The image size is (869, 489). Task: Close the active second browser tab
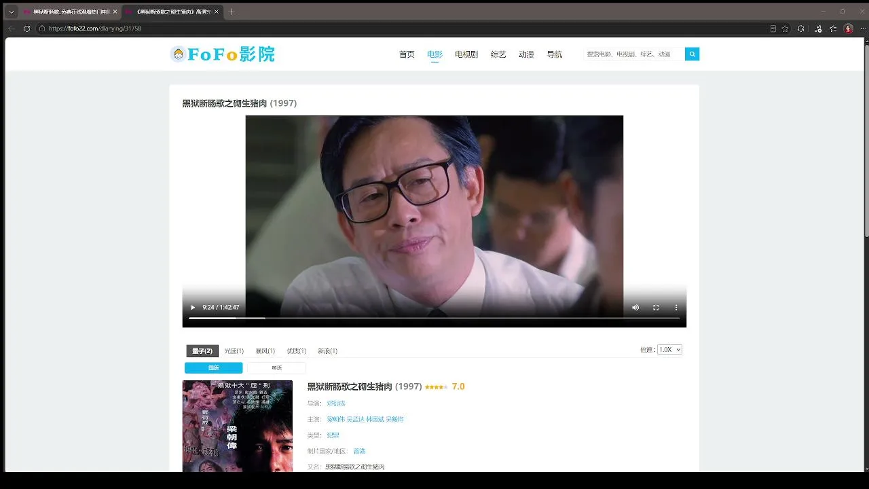[217, 12]
